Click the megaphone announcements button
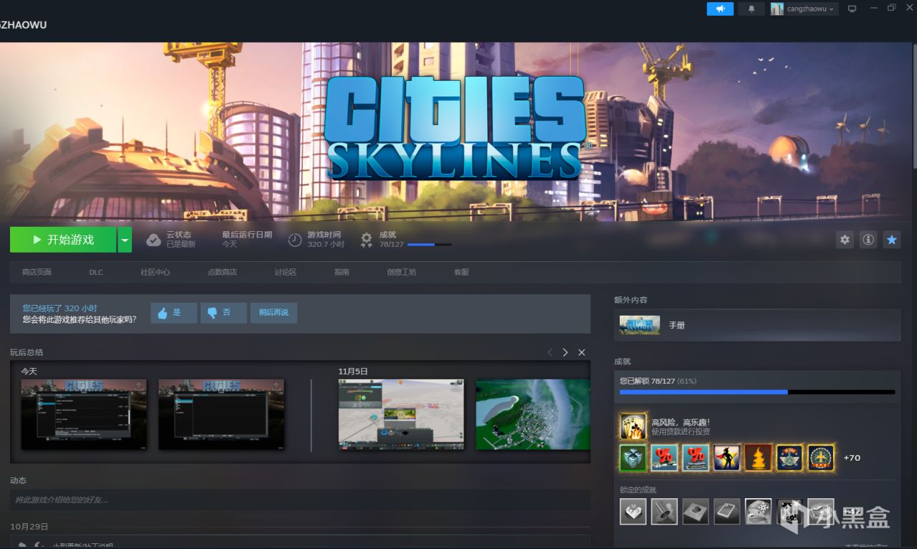917x549 pixels. [720, 9]
